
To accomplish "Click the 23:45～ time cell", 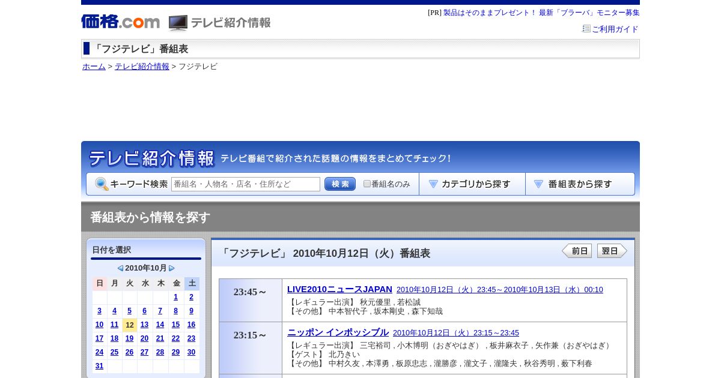I will pyautogui.click(x=251, y=300).
